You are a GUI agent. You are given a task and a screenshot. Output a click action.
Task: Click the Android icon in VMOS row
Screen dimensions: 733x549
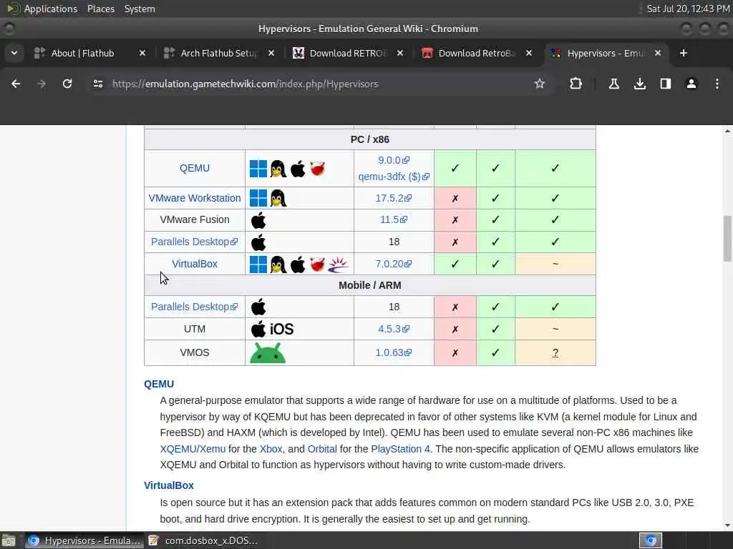(x=268, y=352)
